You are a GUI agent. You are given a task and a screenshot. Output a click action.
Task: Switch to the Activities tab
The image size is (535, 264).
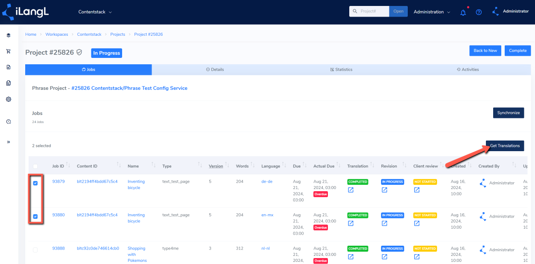(x=468, y=69)
